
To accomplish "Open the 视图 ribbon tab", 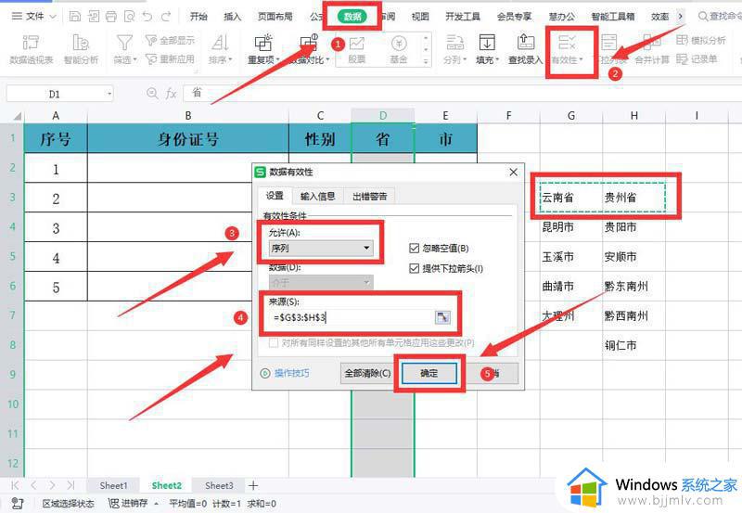I will pos(420,17).
